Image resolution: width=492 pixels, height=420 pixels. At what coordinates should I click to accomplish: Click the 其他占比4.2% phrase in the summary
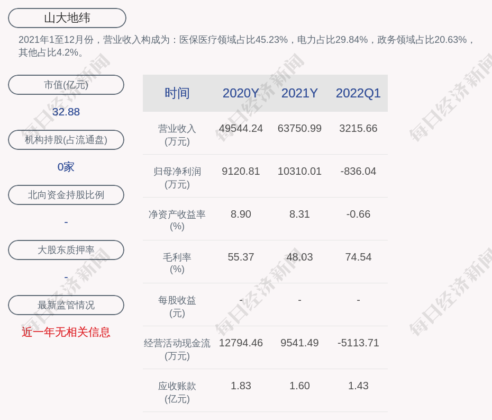[48, 52]
